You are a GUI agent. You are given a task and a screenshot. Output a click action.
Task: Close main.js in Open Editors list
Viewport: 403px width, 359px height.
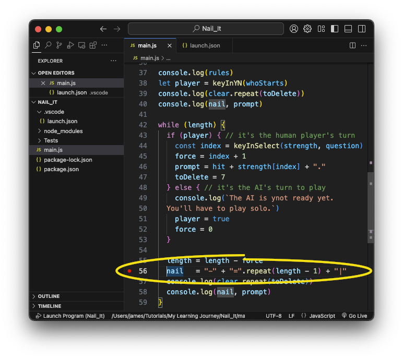point(43,83)
